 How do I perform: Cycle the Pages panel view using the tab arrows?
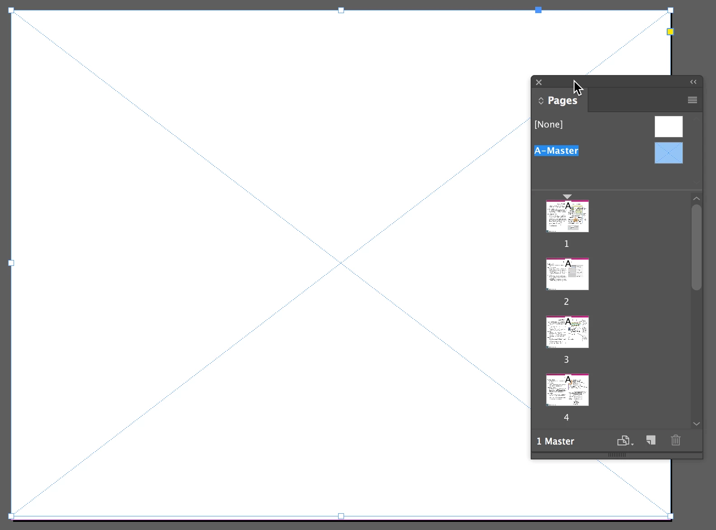tap(541, 100)
